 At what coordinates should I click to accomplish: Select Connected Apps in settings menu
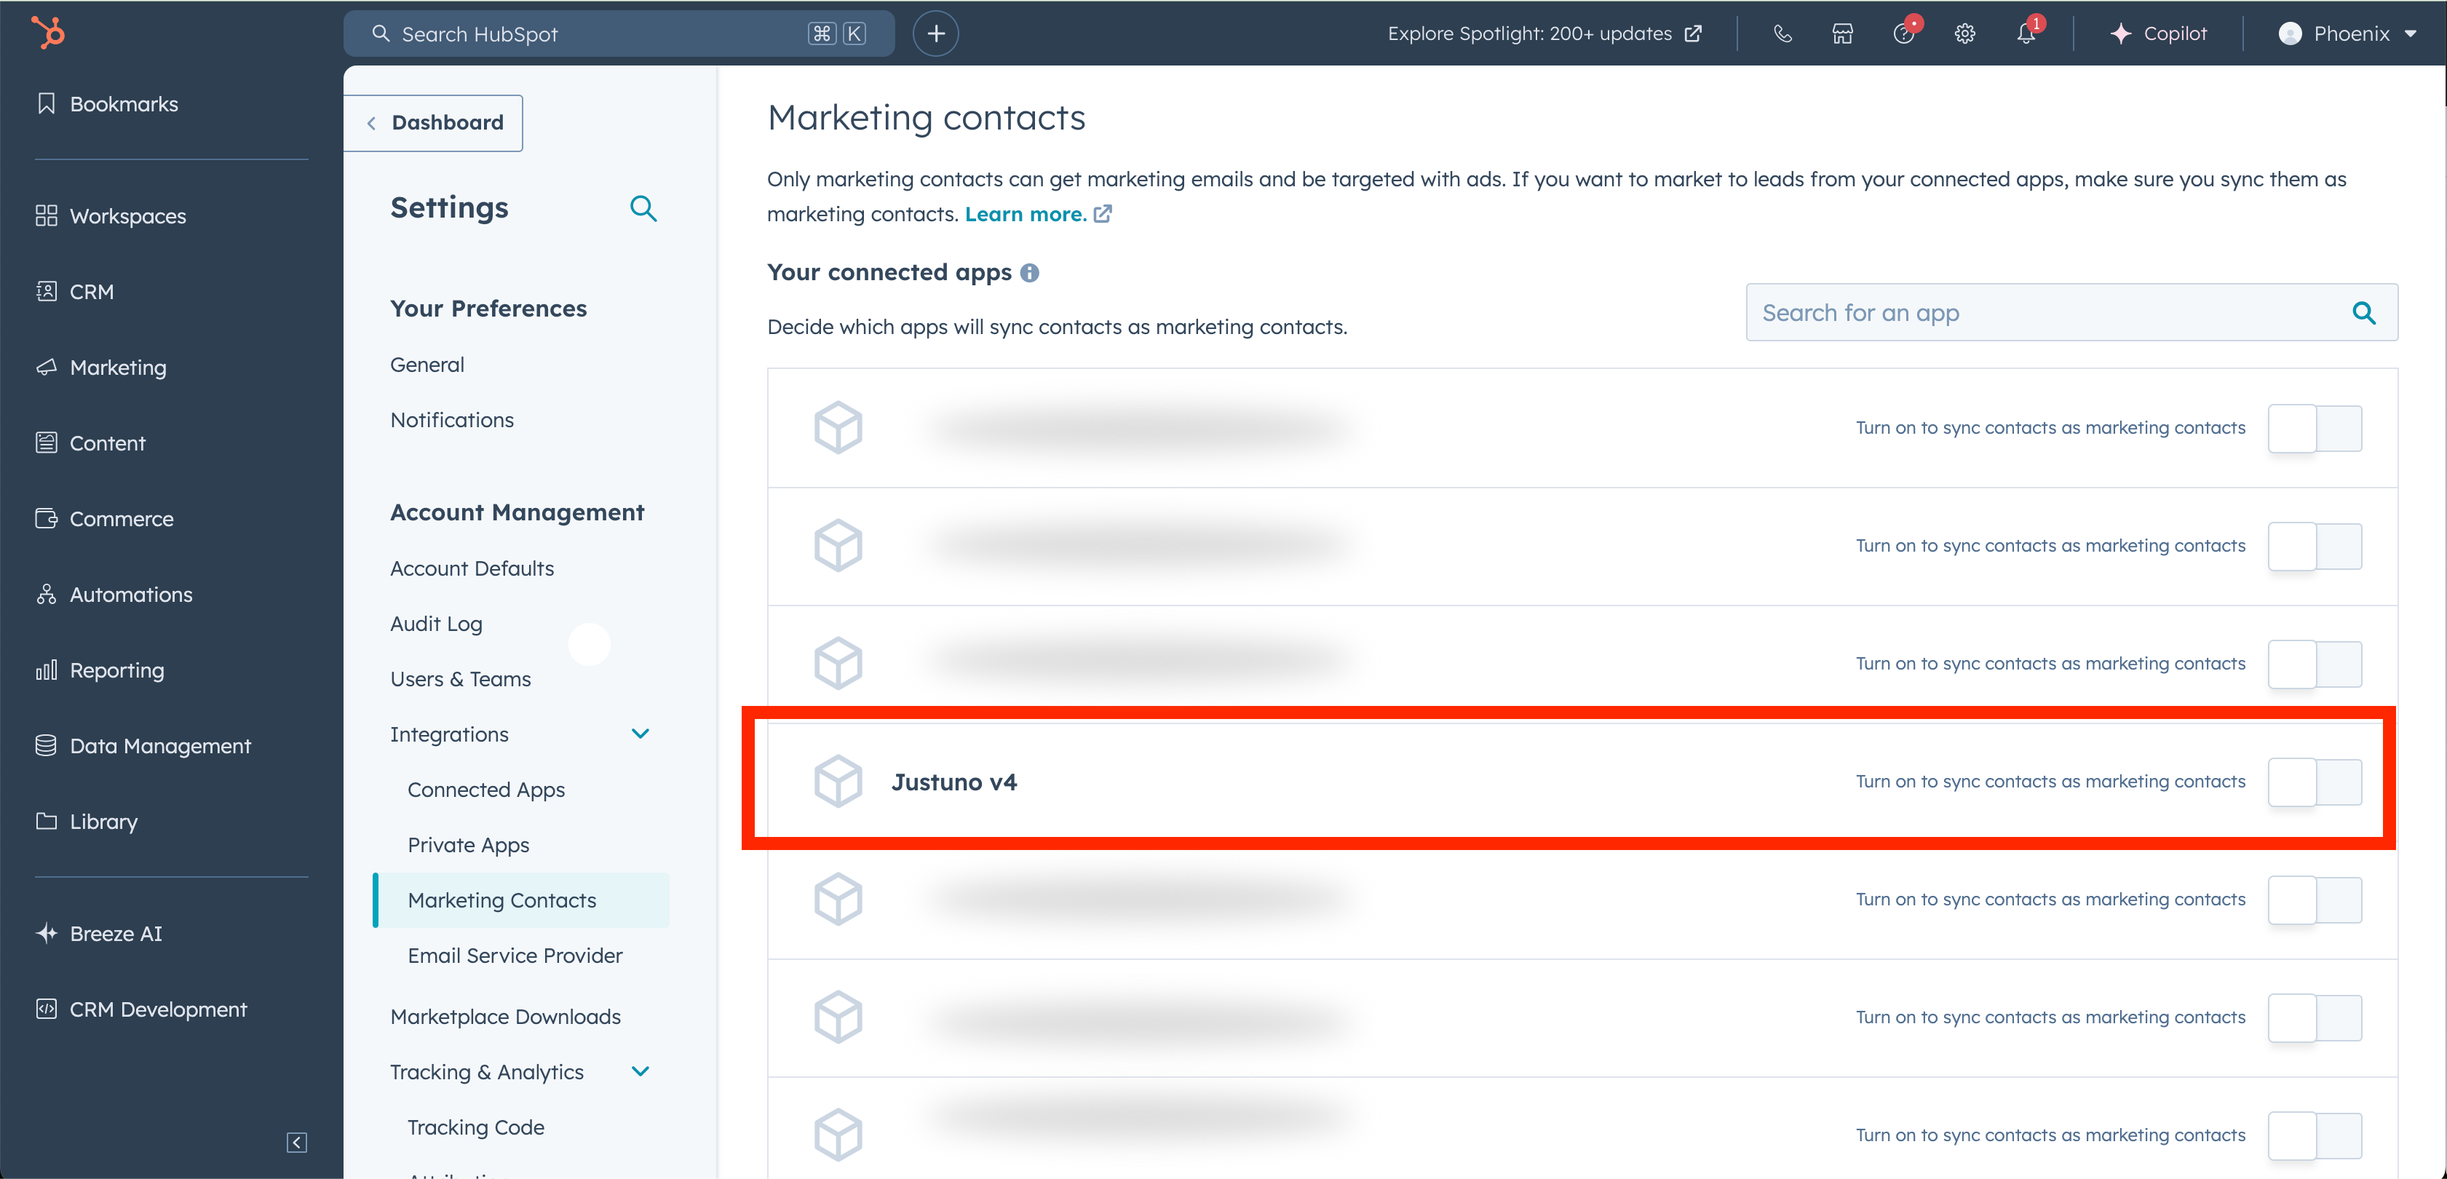(x=485, y=790)
